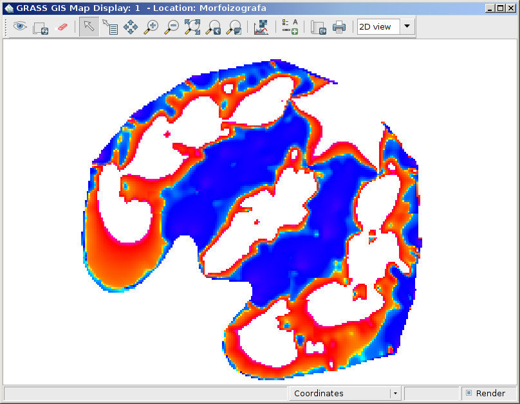Open the zoom options menu icon
Screen dimensions: 520x404
point(234,27)
